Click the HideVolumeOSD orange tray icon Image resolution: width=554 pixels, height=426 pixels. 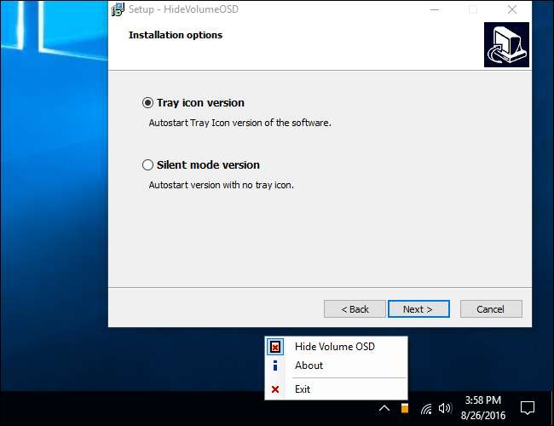click(405, 408)
